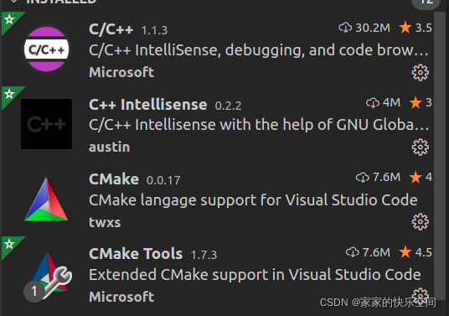Image resolution: width=449 pixels, height=316 pixels.
Task: Click the CMake triangle logo
Action: (x=46, y=199)
